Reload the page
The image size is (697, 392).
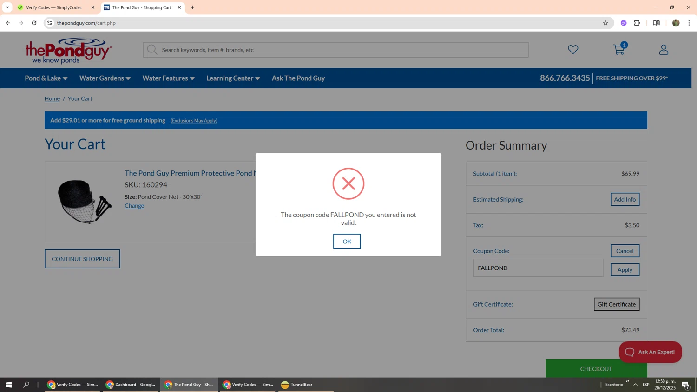click(34, 23)
